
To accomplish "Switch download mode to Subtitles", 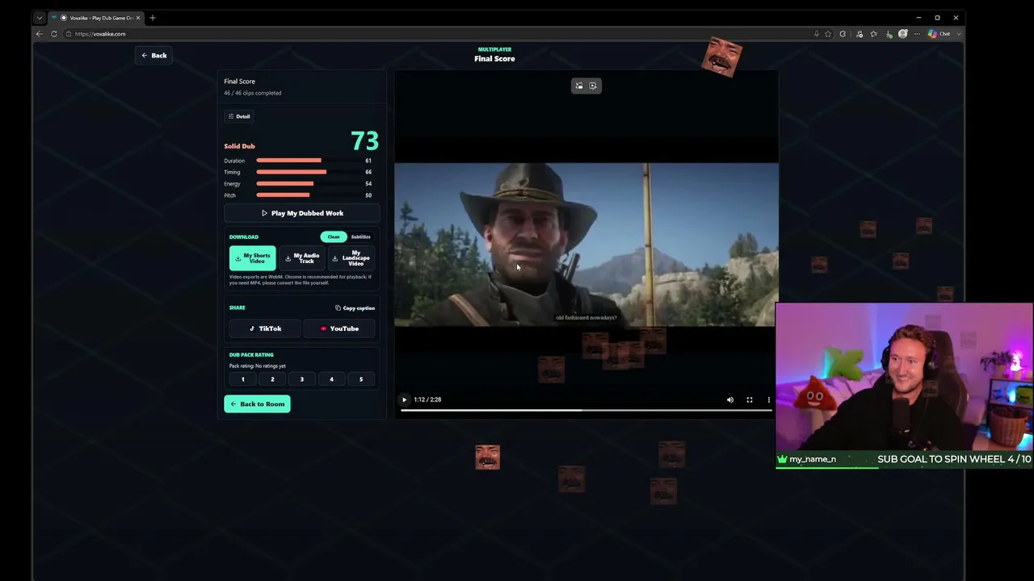I will pyautogui.click(x=360, y=236).
